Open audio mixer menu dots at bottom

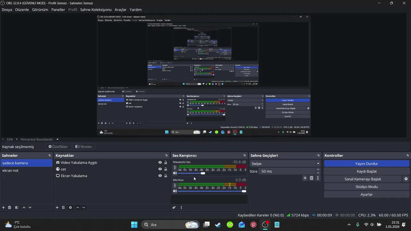point(181,208)
